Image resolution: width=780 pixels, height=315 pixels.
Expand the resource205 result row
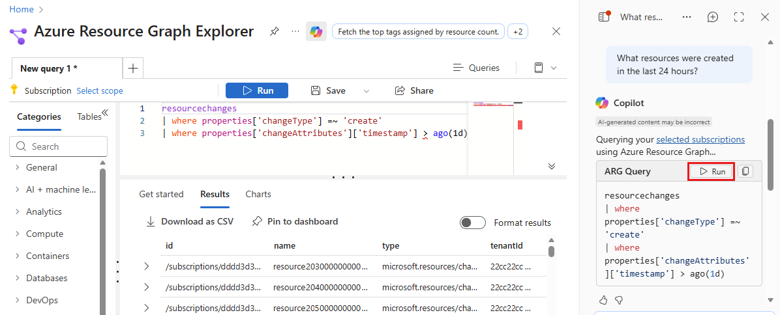point(146,308)
